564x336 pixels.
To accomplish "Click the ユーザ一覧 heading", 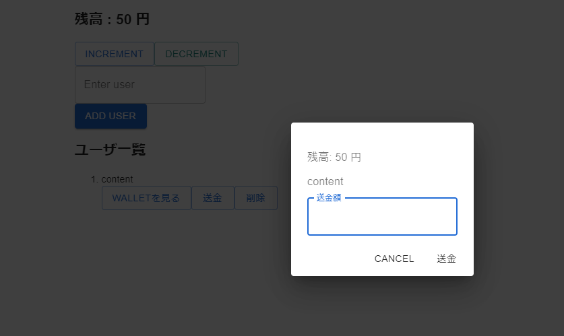I will 110,149.
